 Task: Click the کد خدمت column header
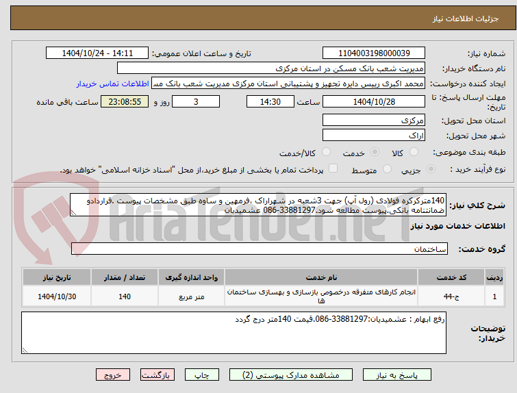451,277
